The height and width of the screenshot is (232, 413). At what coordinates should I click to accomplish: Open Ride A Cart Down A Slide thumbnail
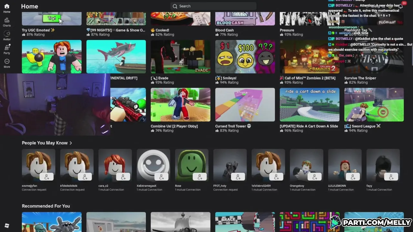(309, 105)
